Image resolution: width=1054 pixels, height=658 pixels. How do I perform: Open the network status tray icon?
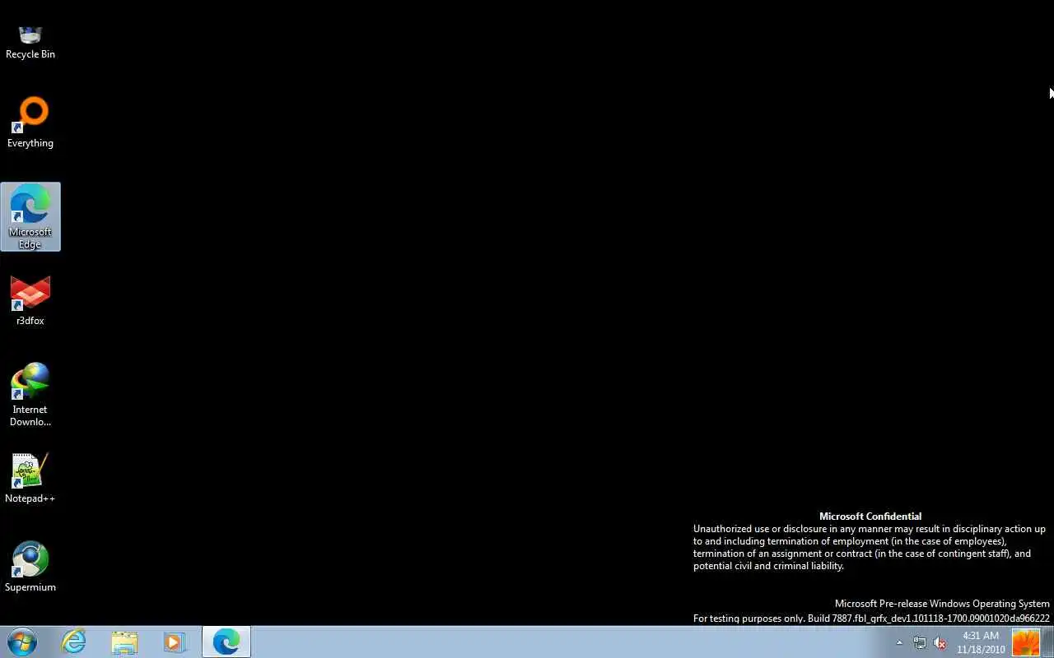tap(920, 643)
